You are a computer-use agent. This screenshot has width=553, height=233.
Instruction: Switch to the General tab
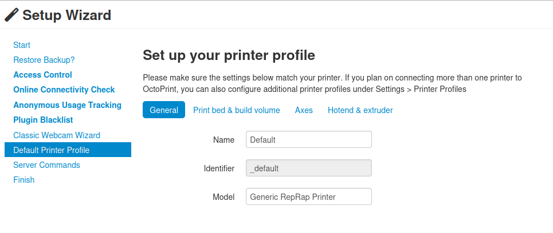(x=164, y=110)
